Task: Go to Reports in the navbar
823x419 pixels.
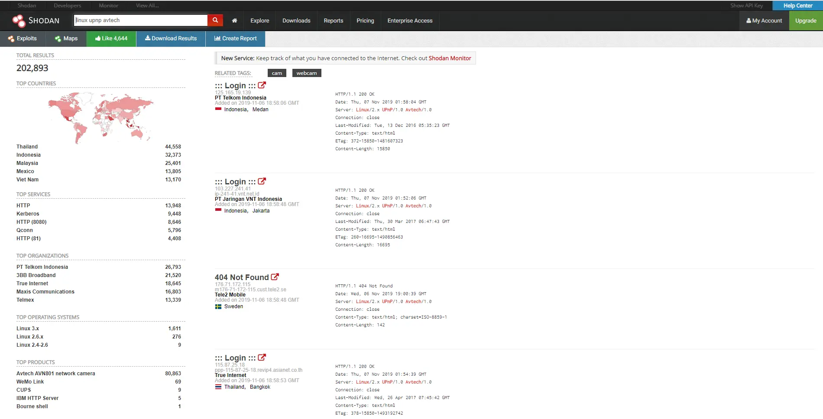Action: click(334, 21)
